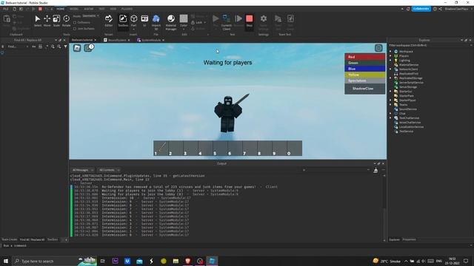Pick the Rotate tool

click(x=66, y=21)
